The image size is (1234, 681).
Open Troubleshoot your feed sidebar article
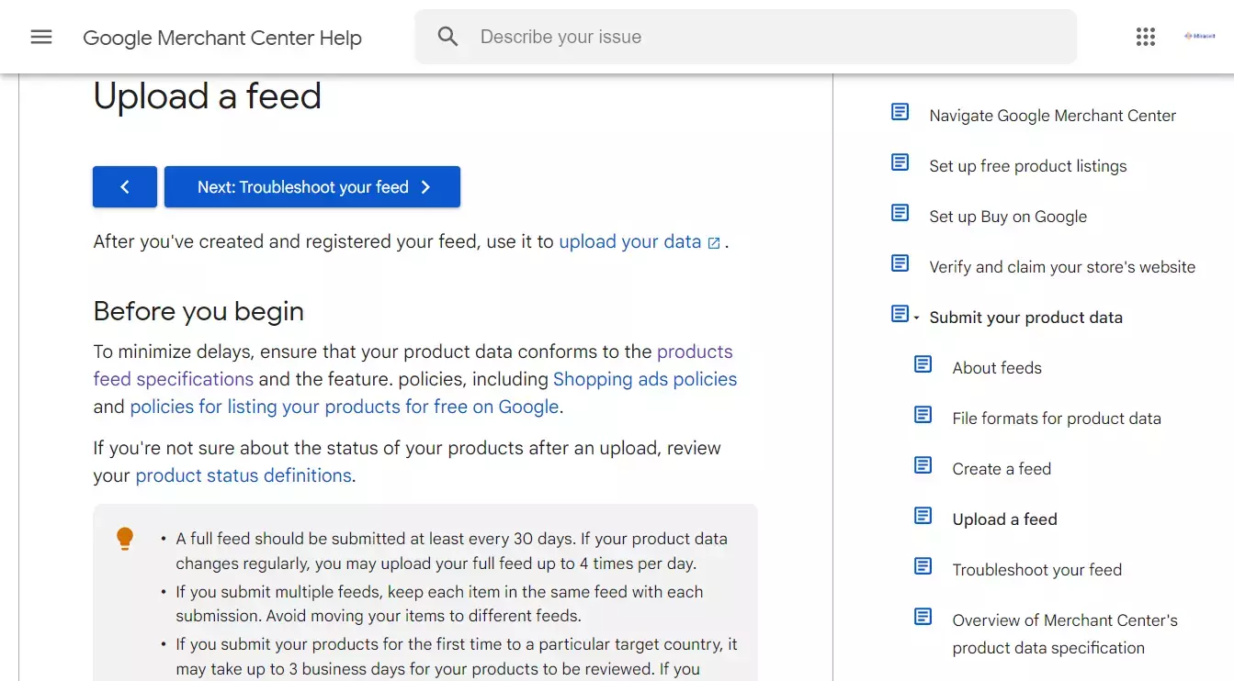pos(1037,570)
